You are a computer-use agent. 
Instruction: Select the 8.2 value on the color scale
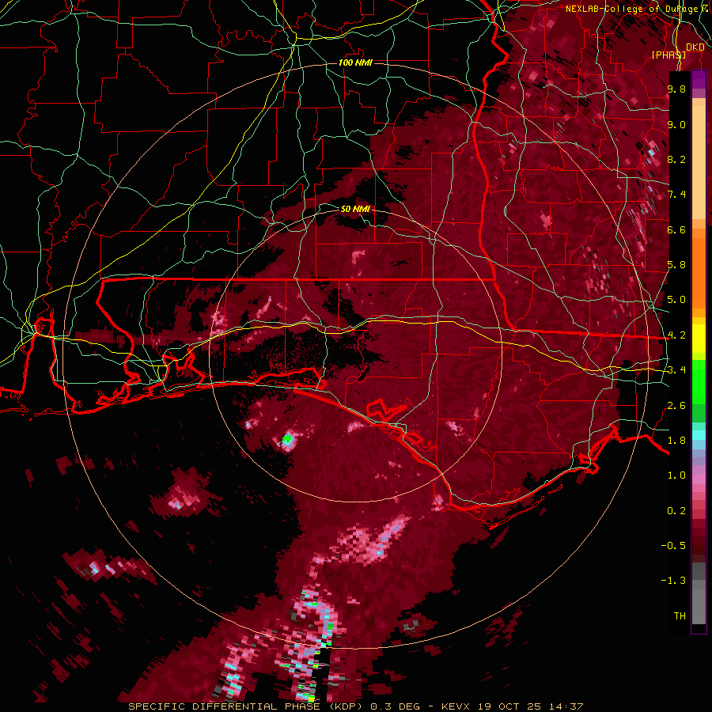[x=676, y=159]
